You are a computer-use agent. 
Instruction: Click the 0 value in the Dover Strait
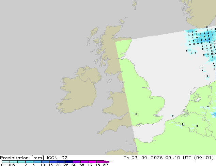[x=173, y=116]
